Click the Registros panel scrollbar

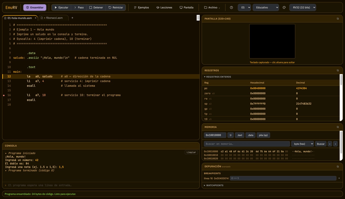pyautogui.click(x=341, y=80)
